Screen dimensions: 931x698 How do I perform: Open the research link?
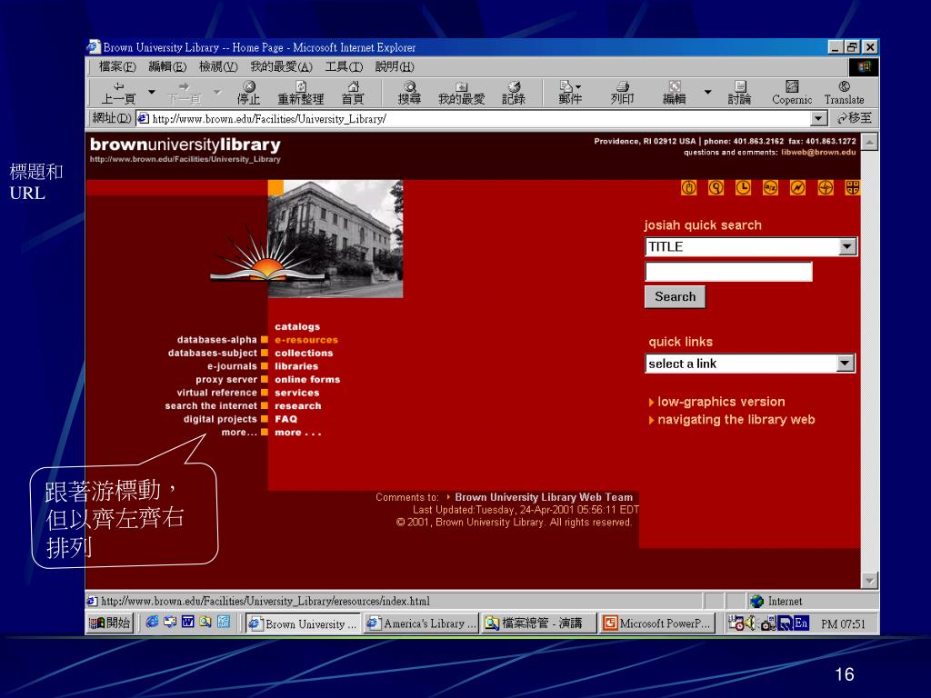(x=297, y=406)
